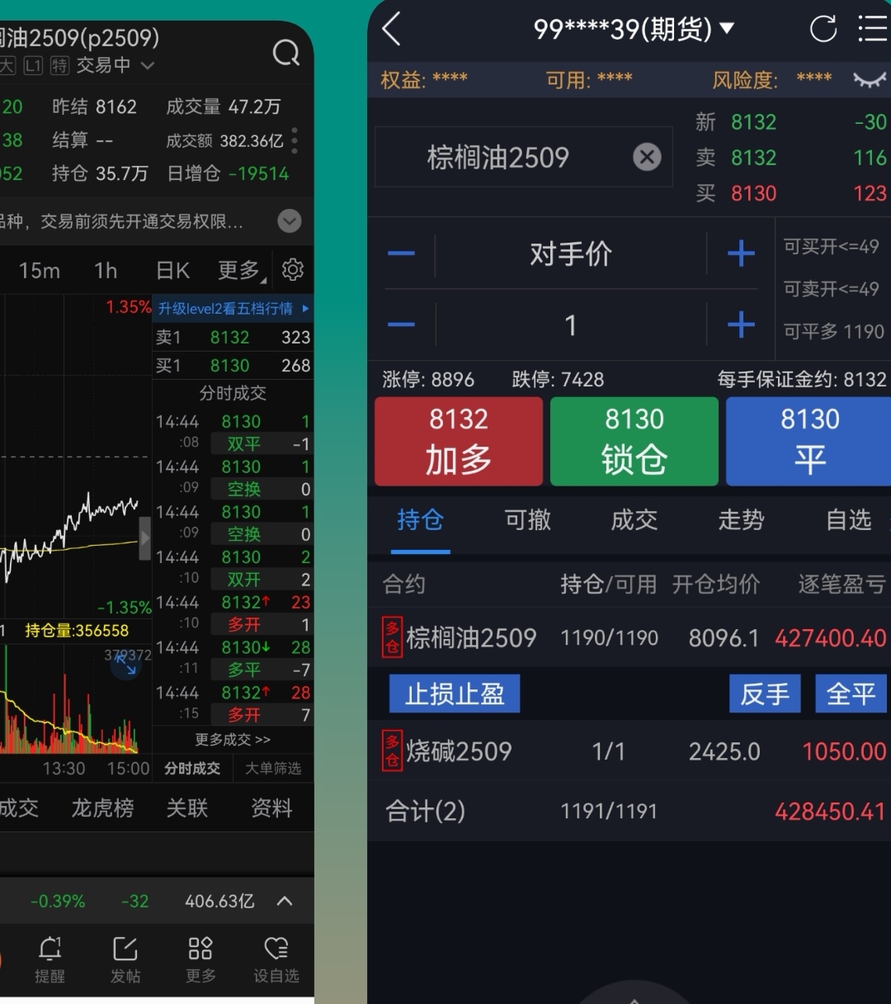Image resolution: width=891 pixels, height=1004 pixels.
Task: Tap the search icon in quote window
Action: 286,54
